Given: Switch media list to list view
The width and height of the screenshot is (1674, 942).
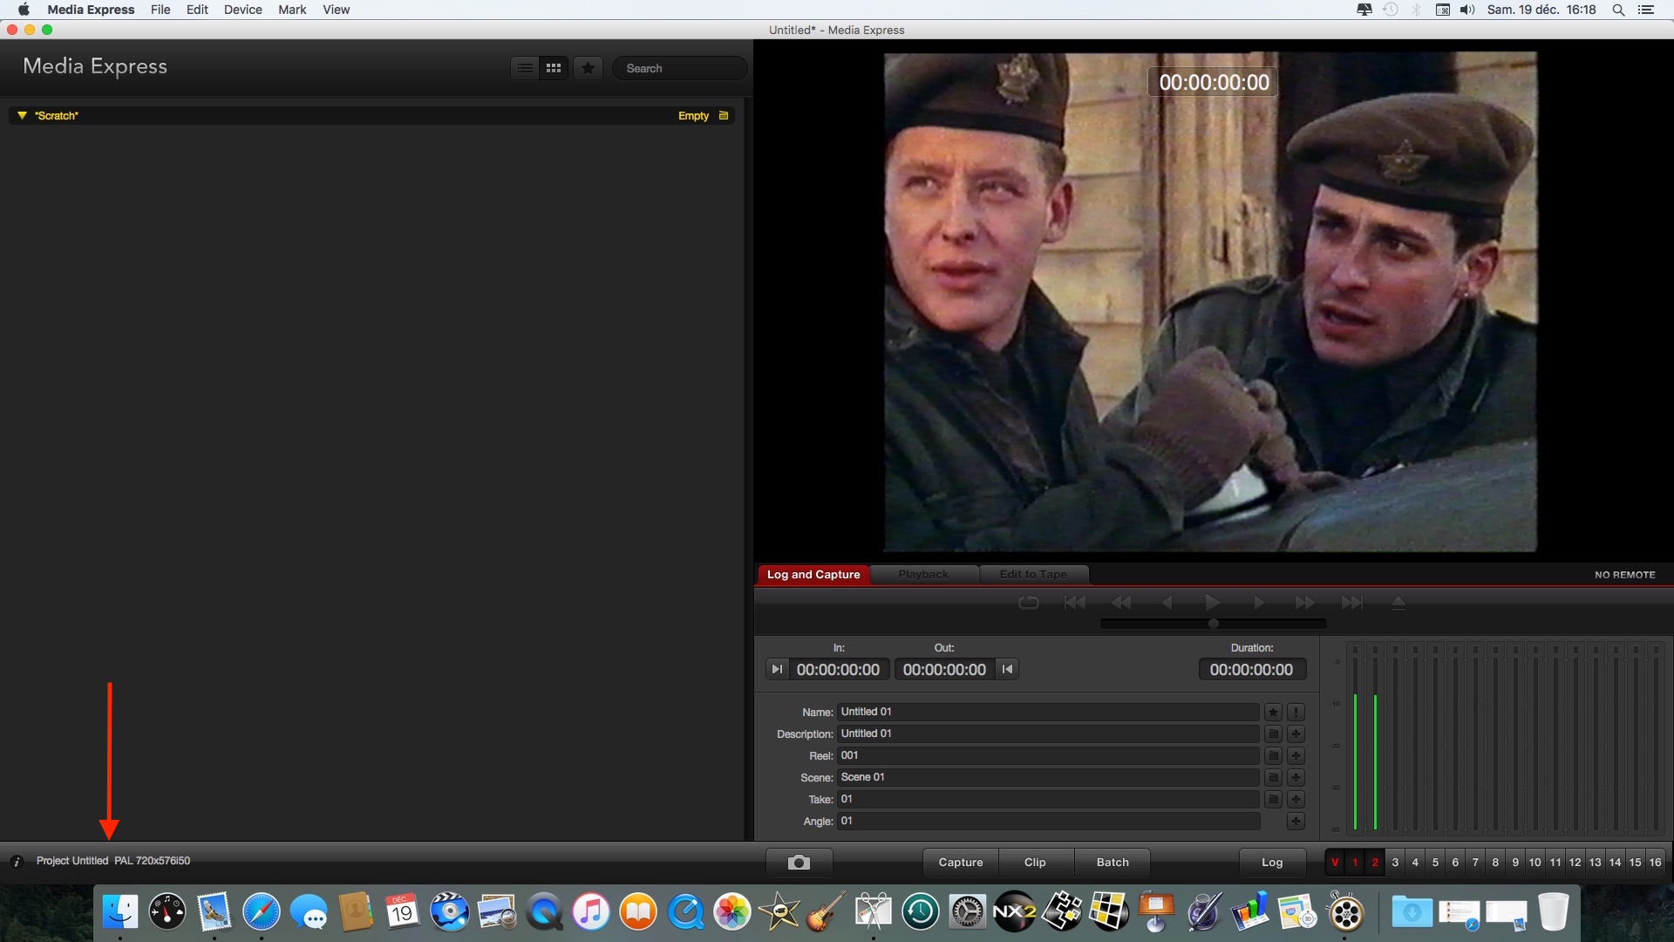Looking at the screenshot, I should (x=525, y=68).
